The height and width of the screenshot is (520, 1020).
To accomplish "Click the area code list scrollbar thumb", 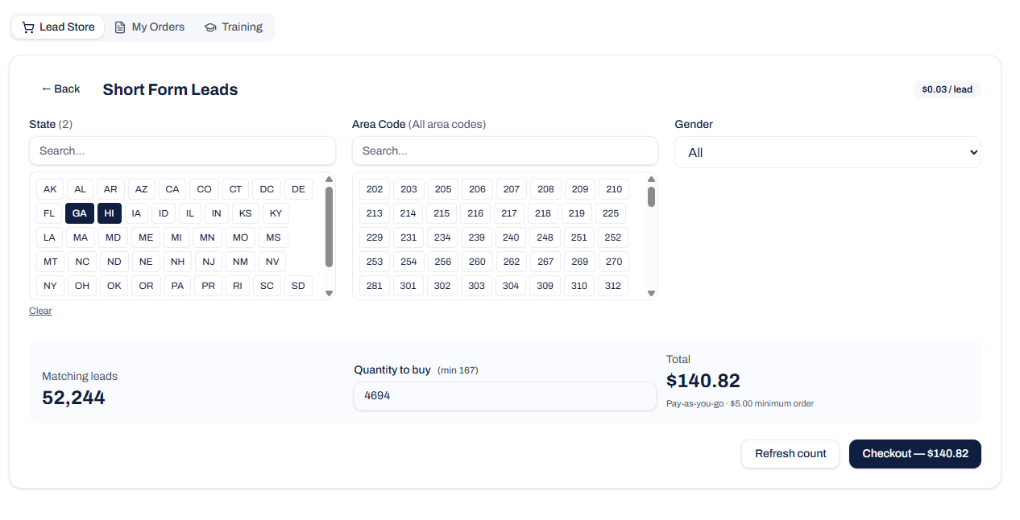I will [651, 196].
